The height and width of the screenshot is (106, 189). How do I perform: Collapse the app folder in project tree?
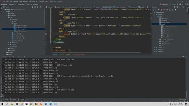coord(5,11)
